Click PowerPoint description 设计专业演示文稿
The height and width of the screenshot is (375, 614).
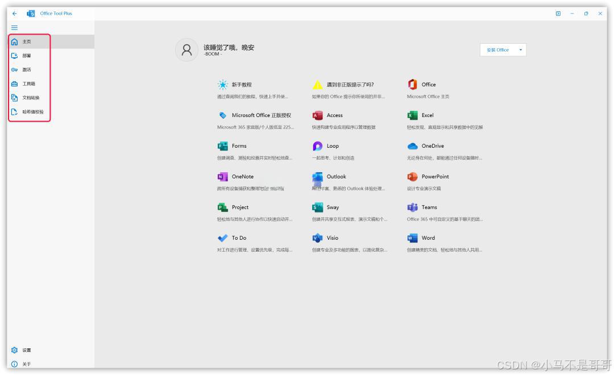point(424,188)
